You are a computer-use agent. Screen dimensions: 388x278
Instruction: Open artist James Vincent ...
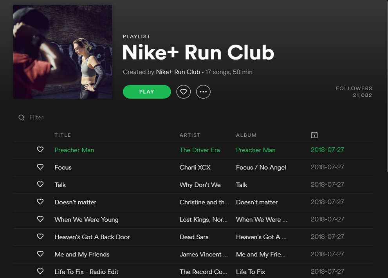[204, 254]
